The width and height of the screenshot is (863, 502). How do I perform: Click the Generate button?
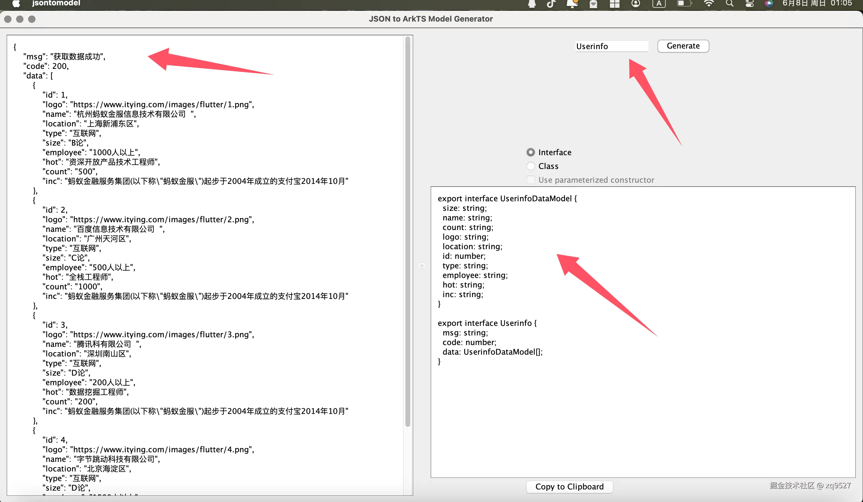pos(683,46)
